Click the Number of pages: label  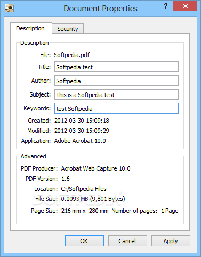click(134, 211)
